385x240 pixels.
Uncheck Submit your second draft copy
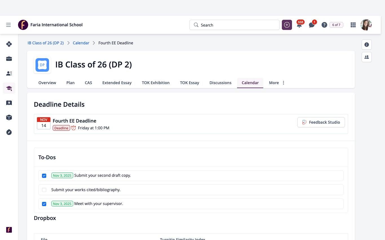44,176
